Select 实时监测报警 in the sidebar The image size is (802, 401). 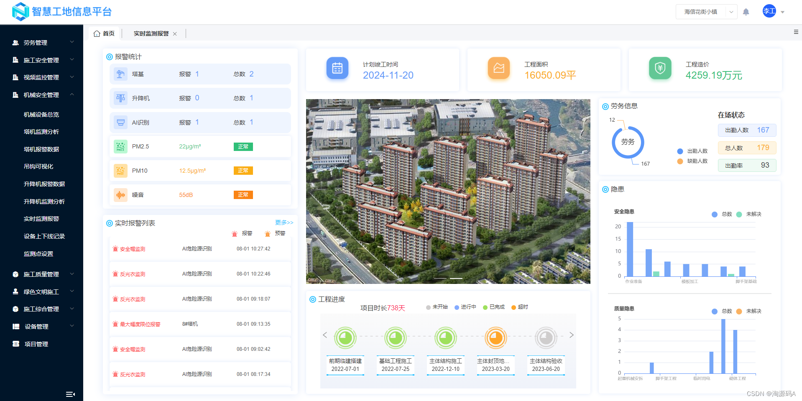click(41, 219)
